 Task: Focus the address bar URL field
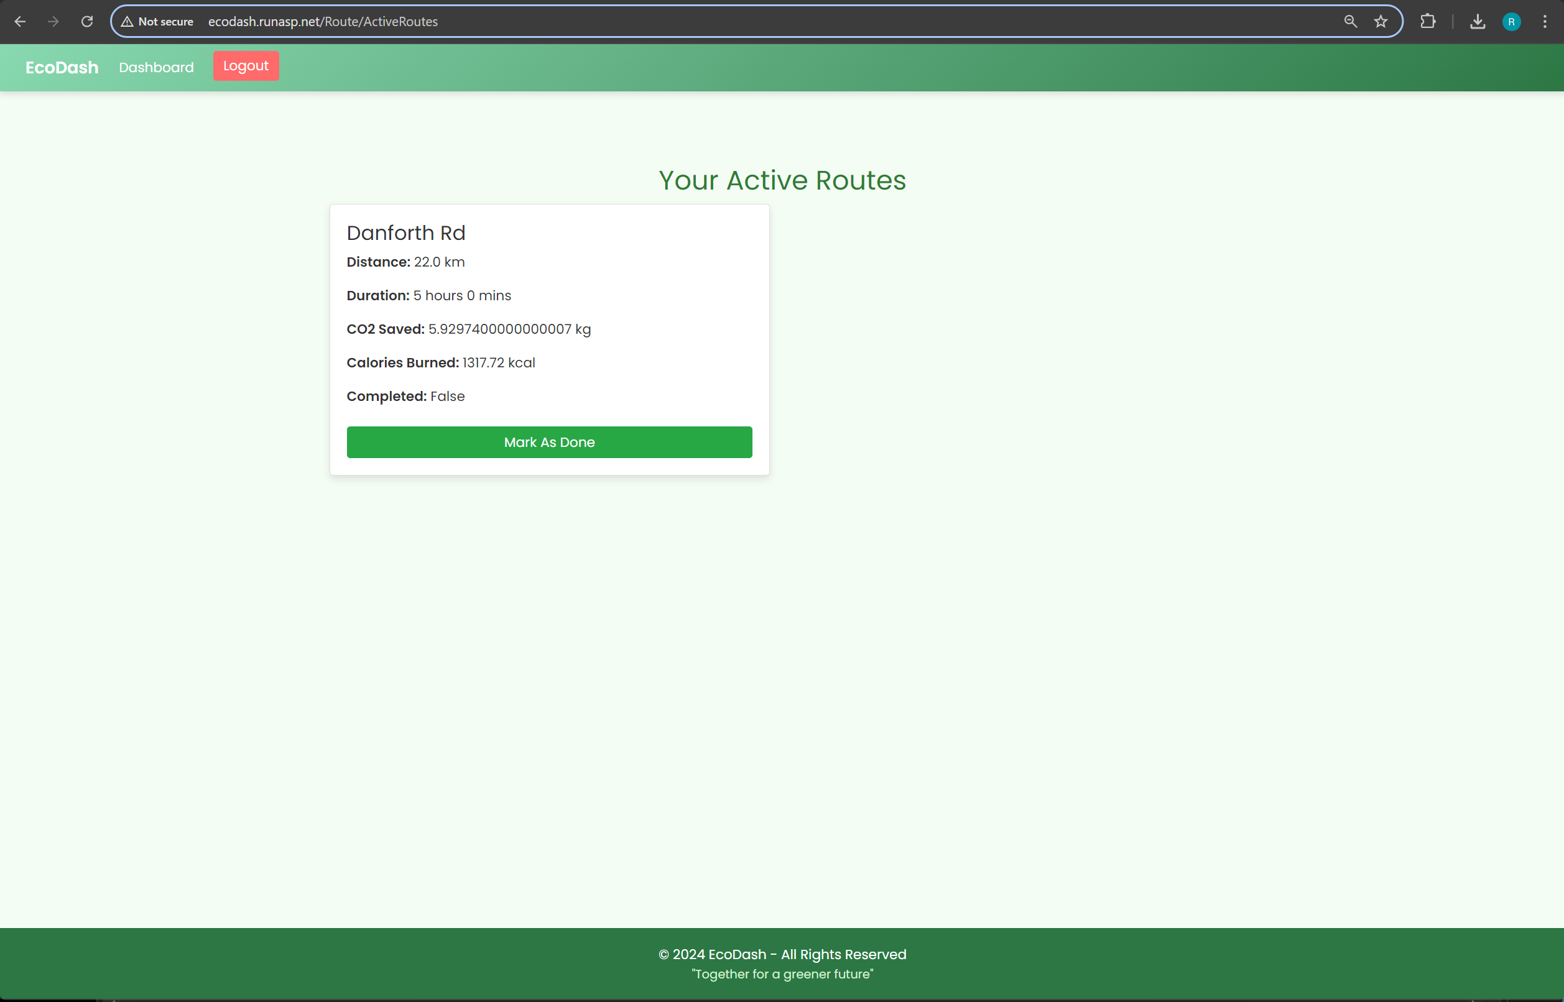point(716,22)
